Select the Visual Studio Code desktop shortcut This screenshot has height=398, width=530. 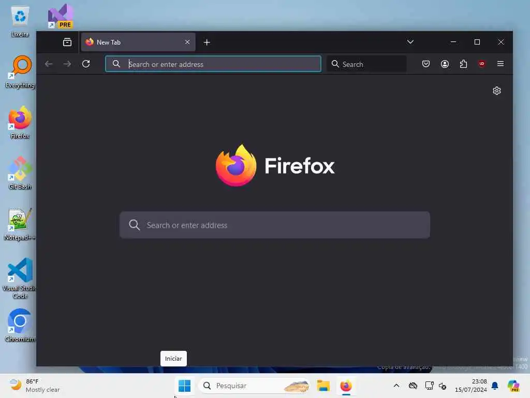pos(20,278)
